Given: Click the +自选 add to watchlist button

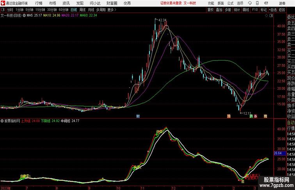Looking at the screenshot, I should click(273, 10).
